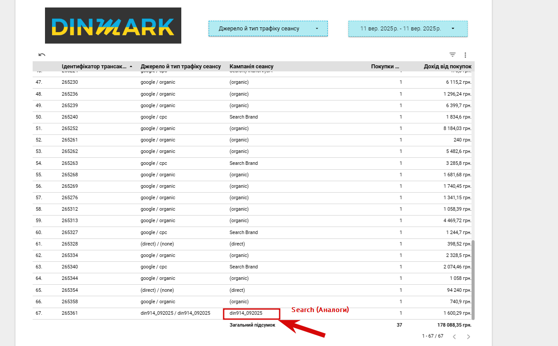This screenshot has height=346, width=558.
Task: Select transaction ID 265334
Action: point(70,255)
